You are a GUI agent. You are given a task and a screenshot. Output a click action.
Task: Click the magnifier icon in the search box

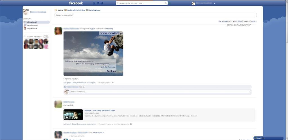tap(165, 3)
